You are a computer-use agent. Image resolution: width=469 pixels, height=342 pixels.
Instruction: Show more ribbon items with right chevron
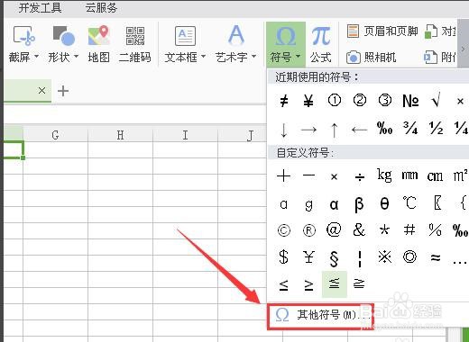tap(464, 49)
